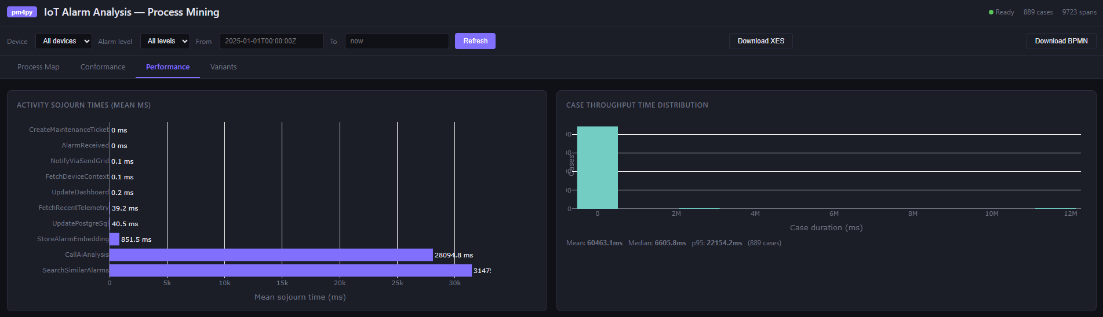Click the Median 6605.8ms statistic
The width and height of the screenshot is (1103, 317).
click(657, 243)
